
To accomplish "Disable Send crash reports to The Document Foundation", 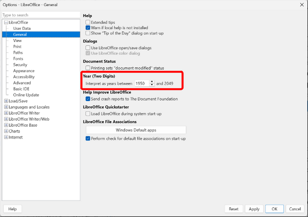I will point(88,99).
